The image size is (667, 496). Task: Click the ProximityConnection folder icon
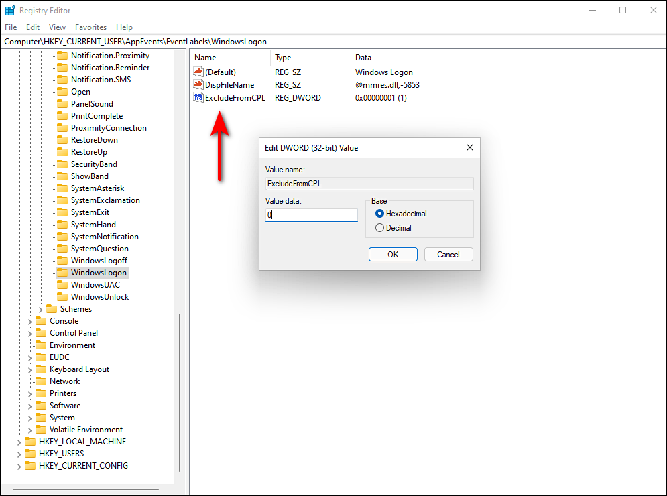click(62, 128)
